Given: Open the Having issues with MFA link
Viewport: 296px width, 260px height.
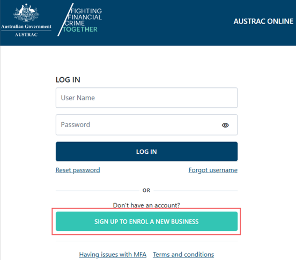Looking at the screenshot, I should [x=113, y=255].
